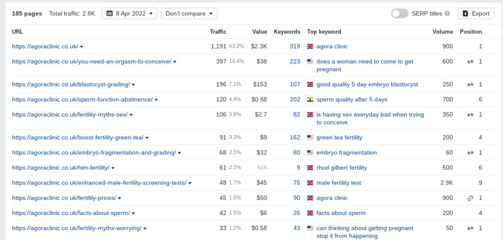Expand the arrow beside blastocyst-grading URL
503x240 pixels.
tap(134, 85)
